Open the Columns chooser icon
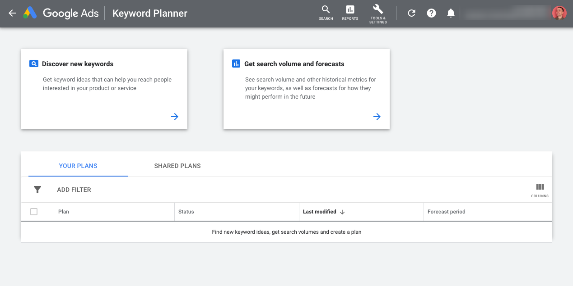The height and width of the screenshot is (286, 573). click(540, 187)
